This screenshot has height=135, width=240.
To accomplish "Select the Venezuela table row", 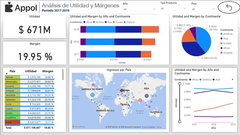I will tap(30, 82).
